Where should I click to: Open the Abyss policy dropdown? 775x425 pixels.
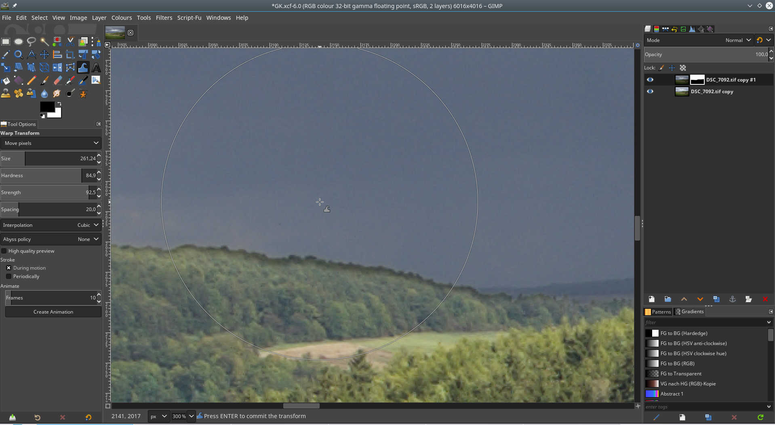pyautogui.click(x=51, y=239)
